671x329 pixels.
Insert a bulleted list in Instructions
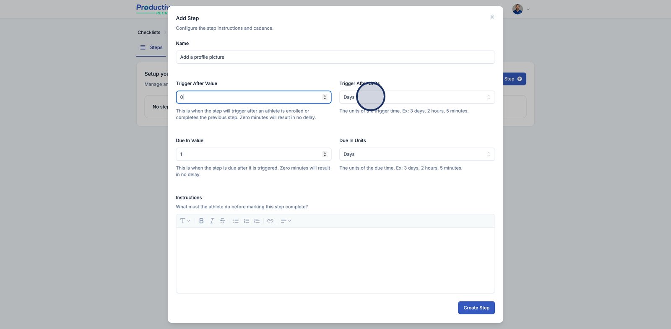[x=236, y=221]
